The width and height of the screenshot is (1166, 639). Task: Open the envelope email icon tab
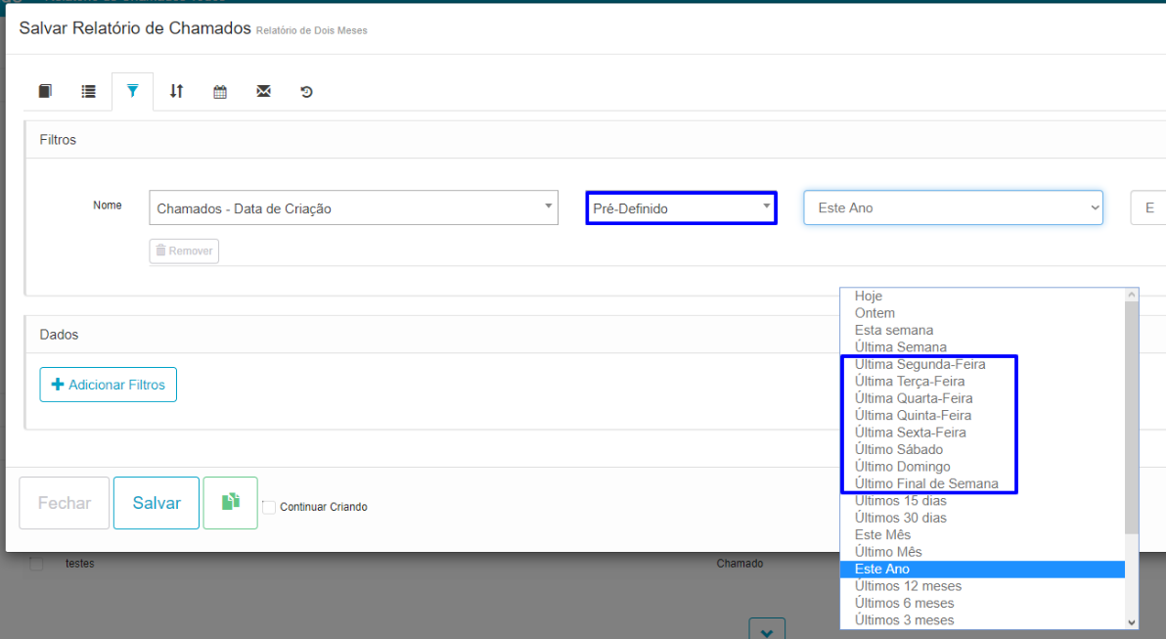[263, 91]
